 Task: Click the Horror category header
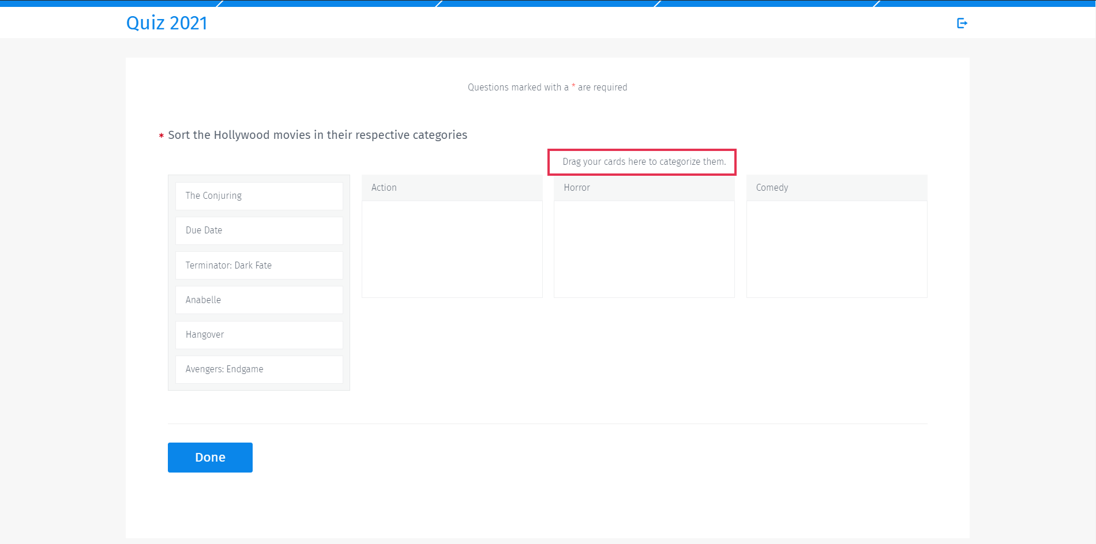point(644,188)
